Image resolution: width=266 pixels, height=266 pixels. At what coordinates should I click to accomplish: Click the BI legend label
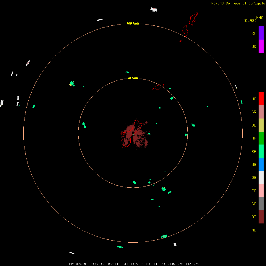(254, 217)
